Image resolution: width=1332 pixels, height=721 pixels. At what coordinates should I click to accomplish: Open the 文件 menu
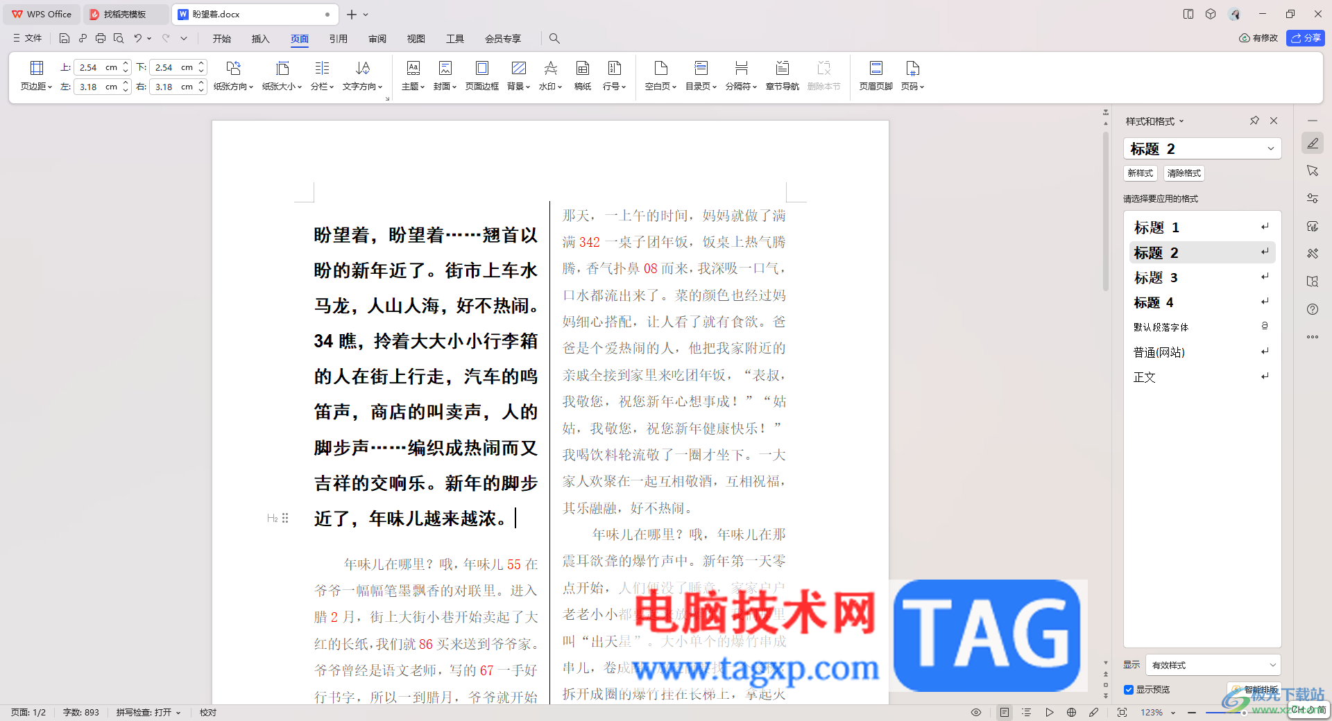click(28, 38)
